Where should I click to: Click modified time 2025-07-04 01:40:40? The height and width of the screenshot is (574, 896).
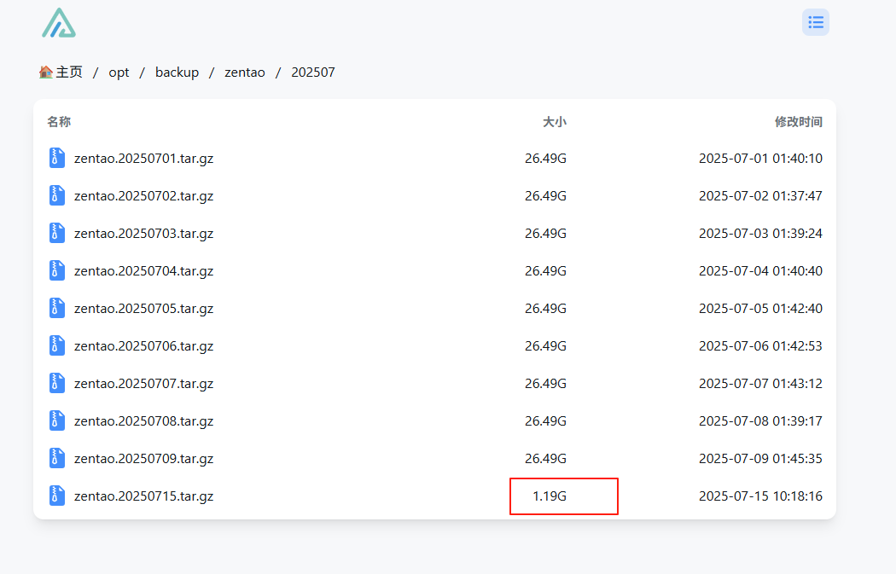(x=760, y=271)
